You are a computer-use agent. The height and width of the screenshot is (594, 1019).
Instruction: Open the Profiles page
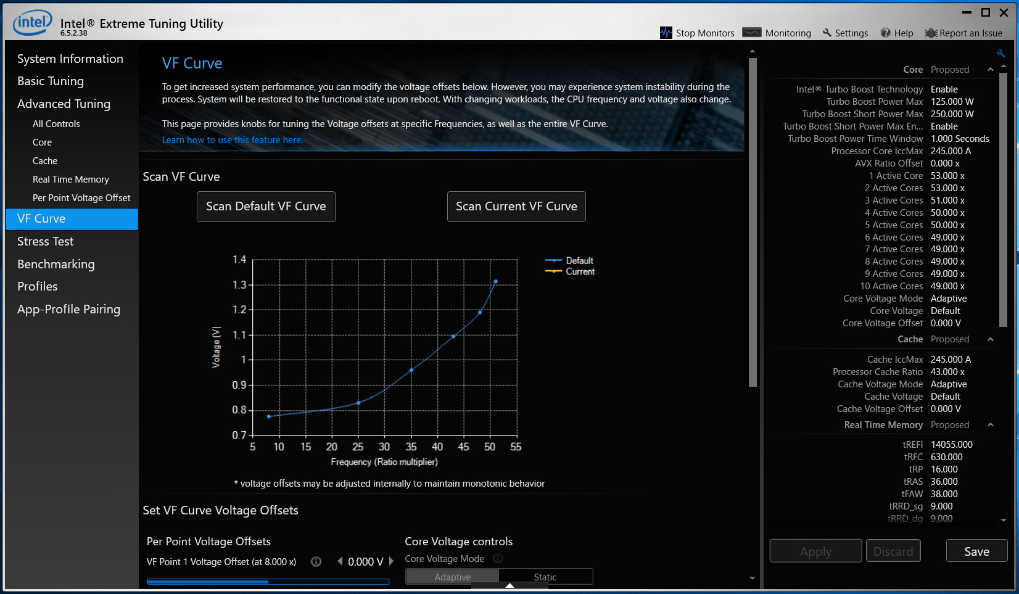pos(38,286)
